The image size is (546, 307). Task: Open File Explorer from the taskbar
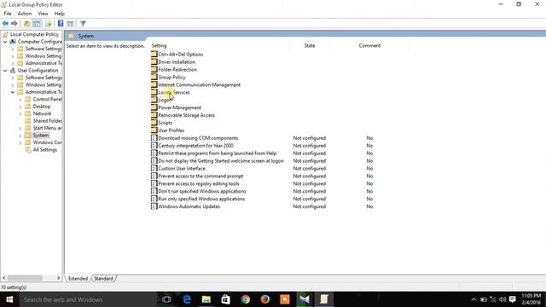(x=206, y=299)
